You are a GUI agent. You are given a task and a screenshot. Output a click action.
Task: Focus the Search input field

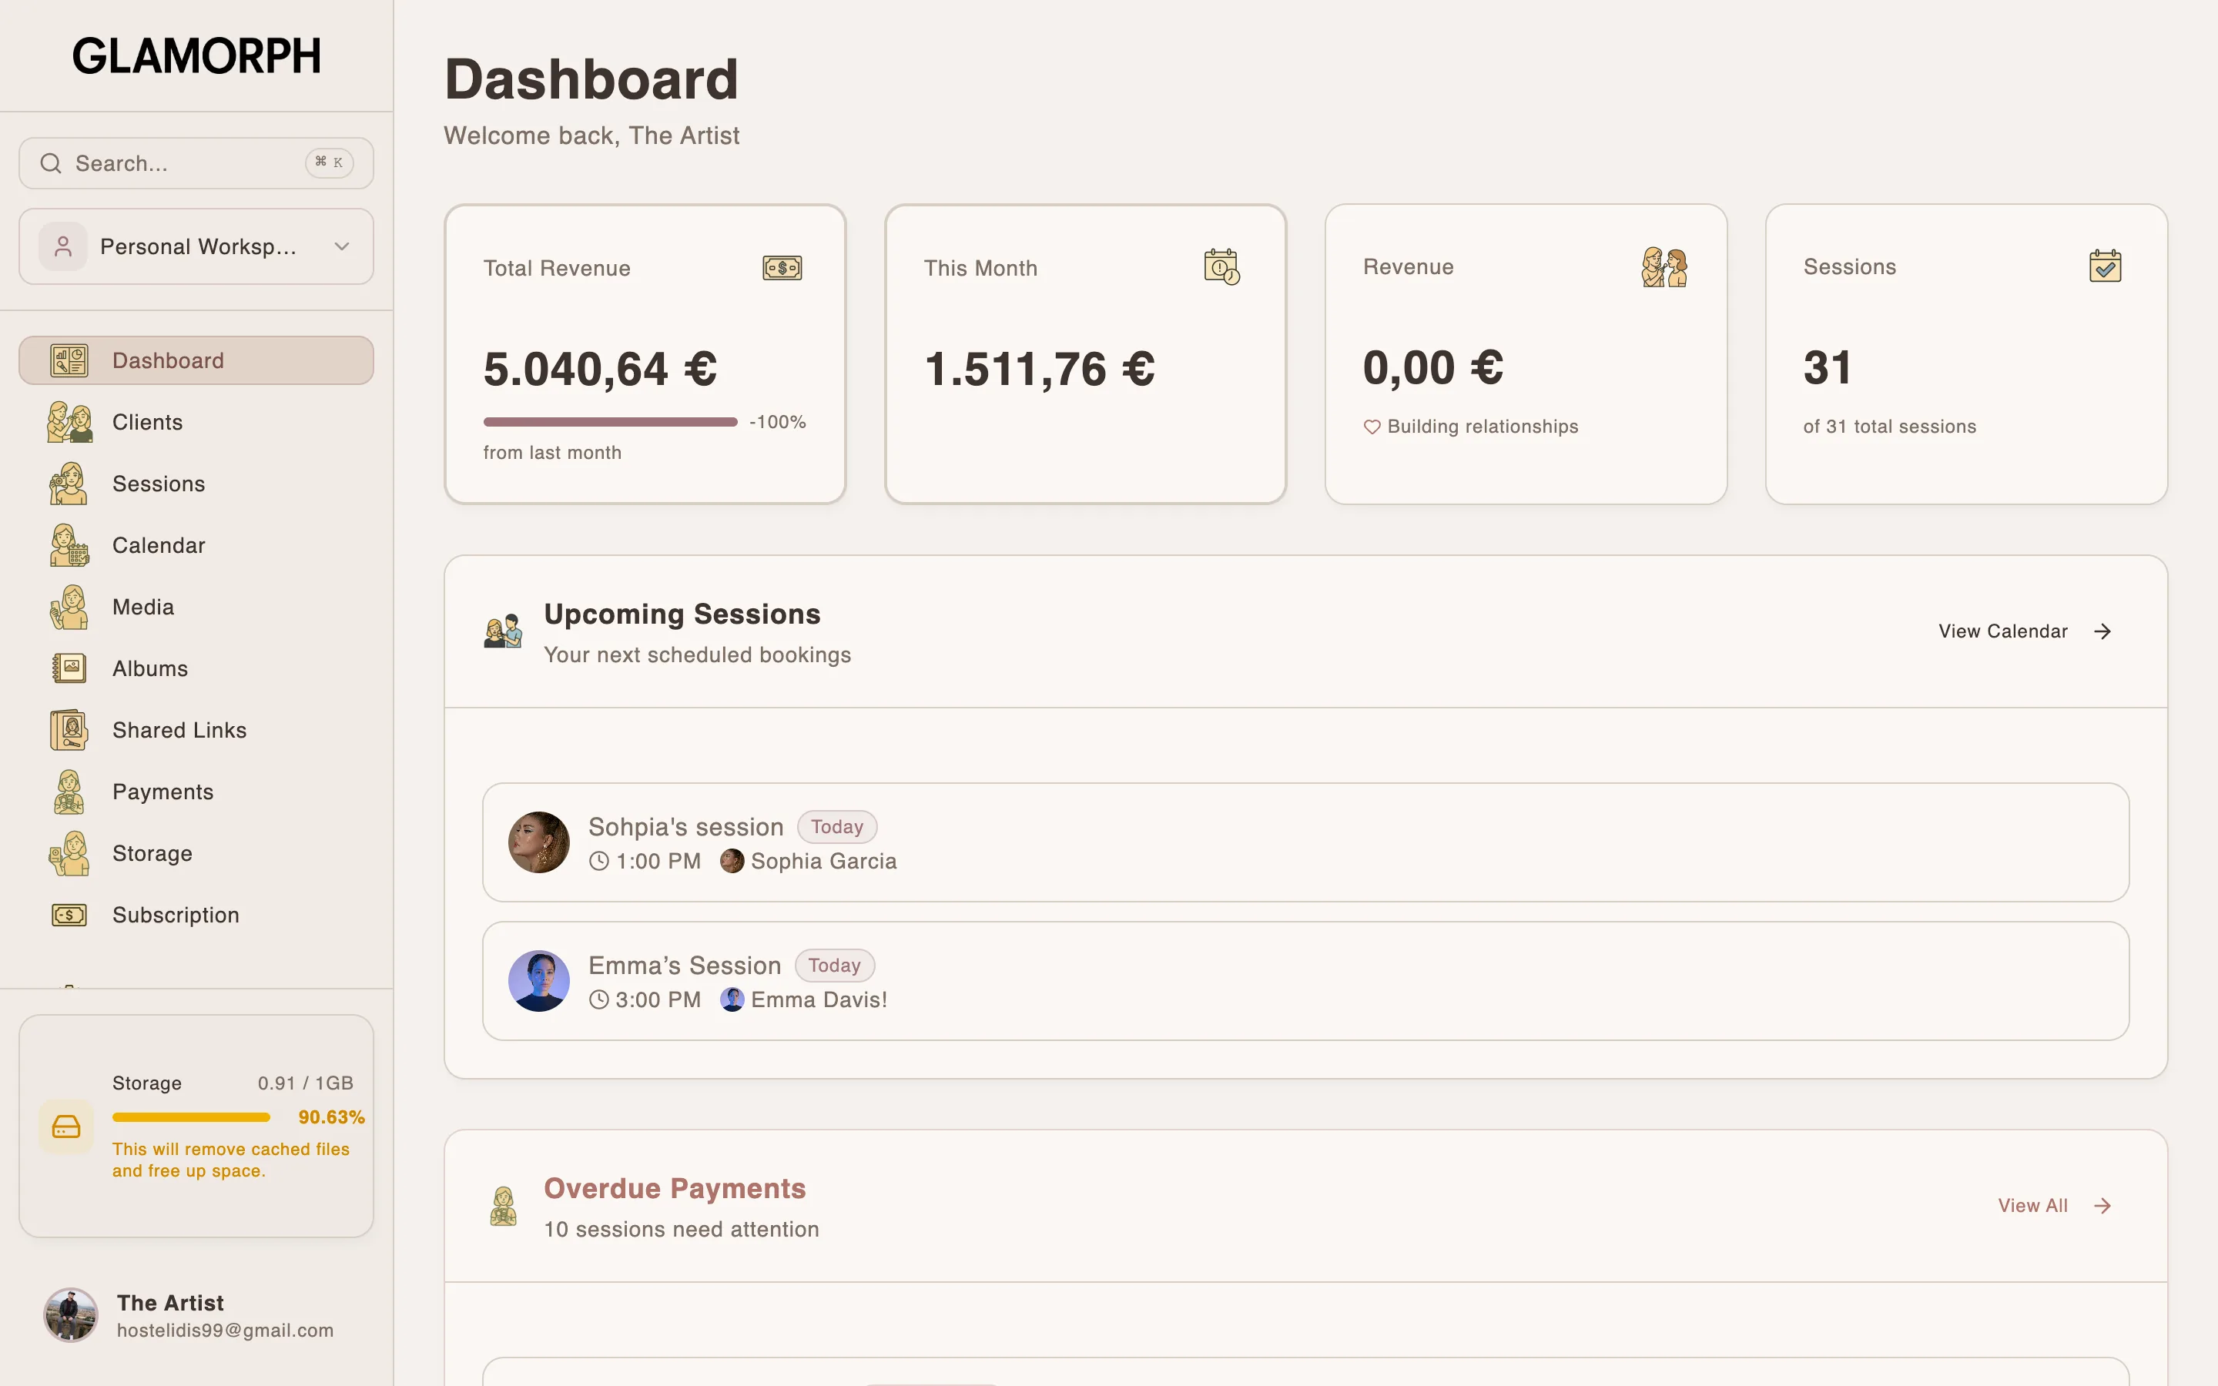click(196, 163)
